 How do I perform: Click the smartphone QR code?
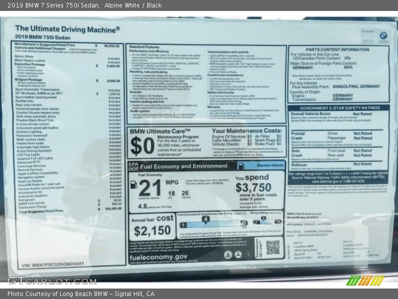point(273,247)
